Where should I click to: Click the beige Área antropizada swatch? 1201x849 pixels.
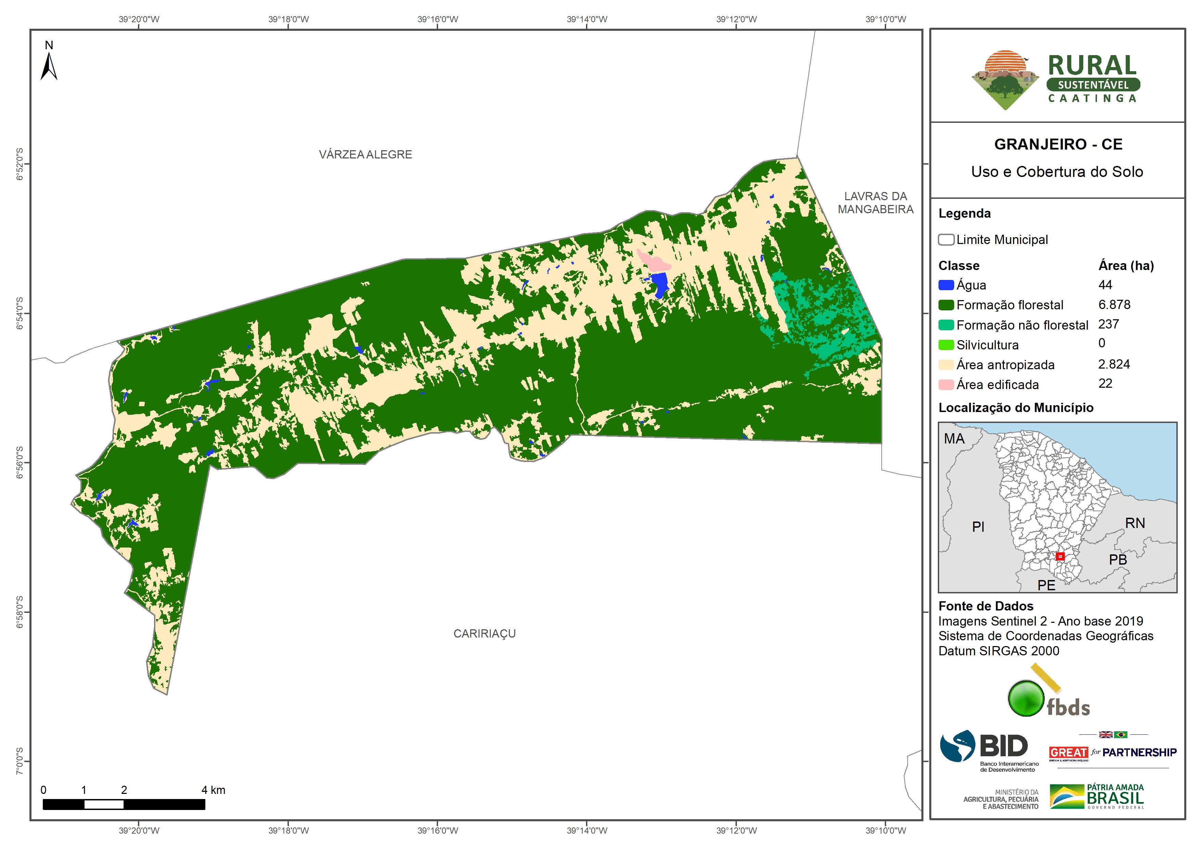[x=946, y=364]
